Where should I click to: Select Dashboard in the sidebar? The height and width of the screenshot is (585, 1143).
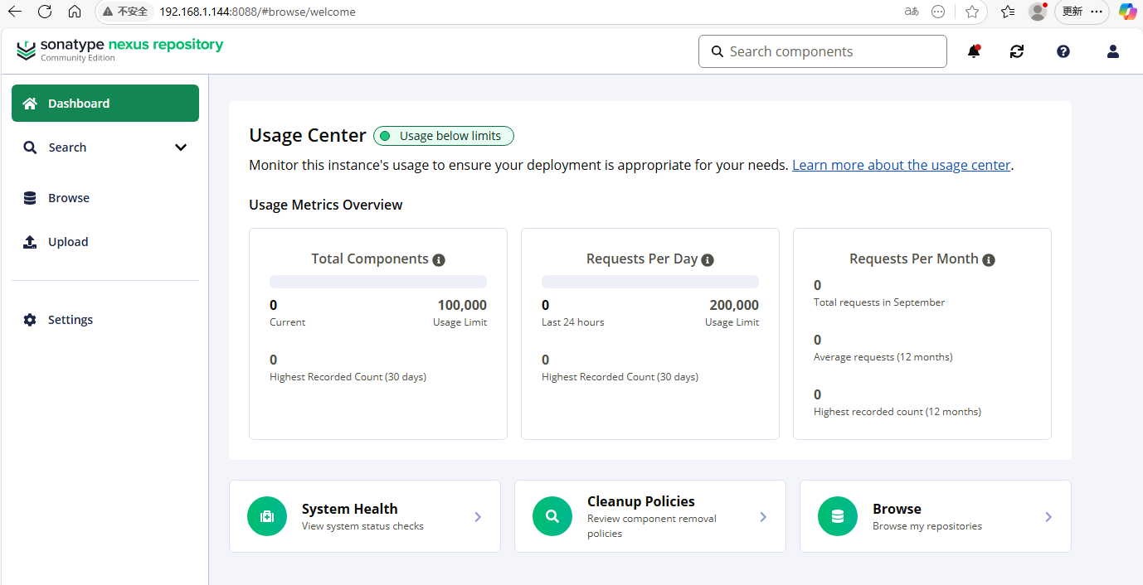click(x=105, y=104)
